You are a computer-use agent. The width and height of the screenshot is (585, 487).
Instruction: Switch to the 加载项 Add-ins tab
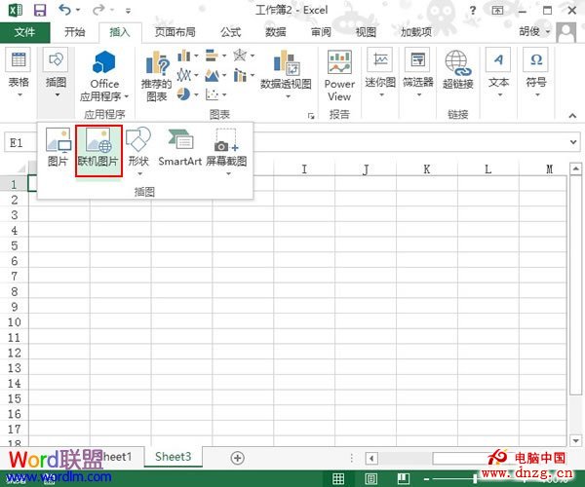click(x=416, y=32)
